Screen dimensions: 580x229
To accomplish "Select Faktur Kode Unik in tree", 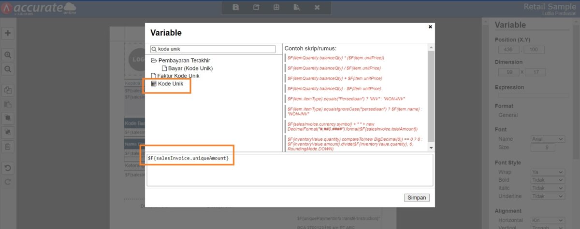I will (x=178, y=76).
